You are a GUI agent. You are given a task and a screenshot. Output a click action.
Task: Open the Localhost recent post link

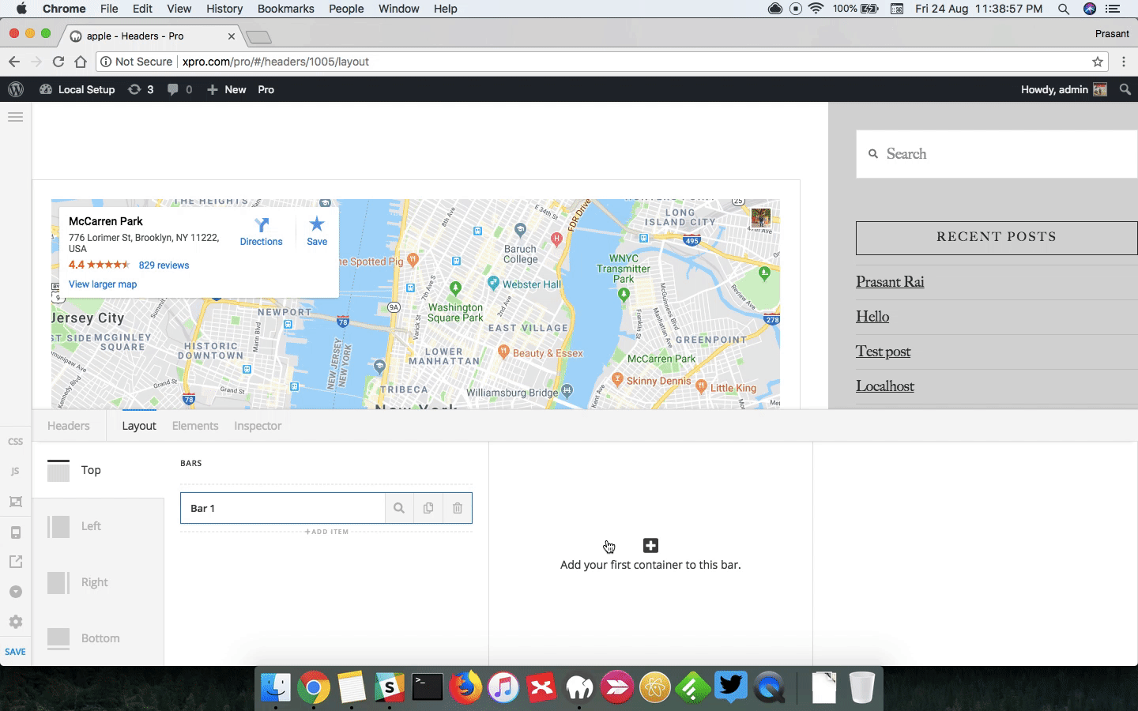[885, 386]
